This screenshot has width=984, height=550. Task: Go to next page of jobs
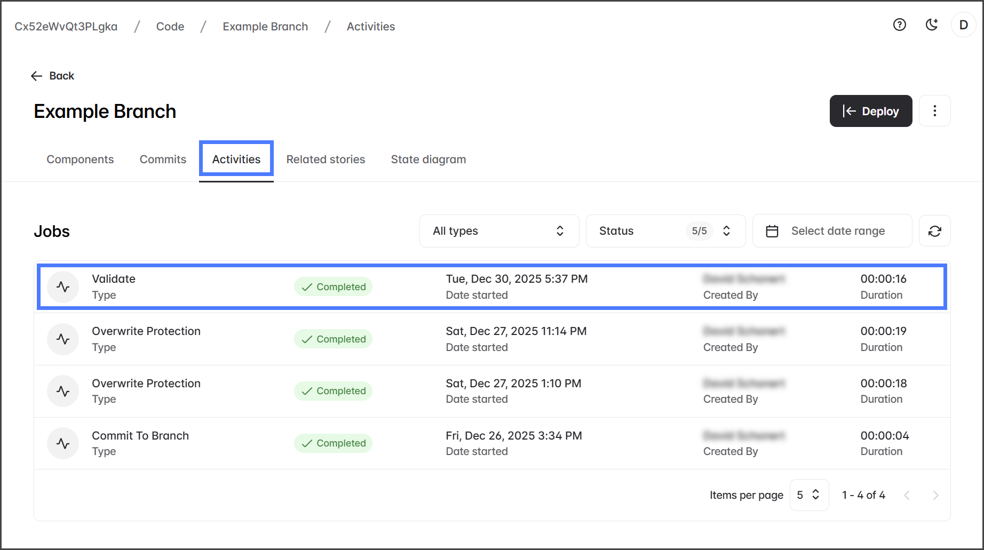coord(935,496)
